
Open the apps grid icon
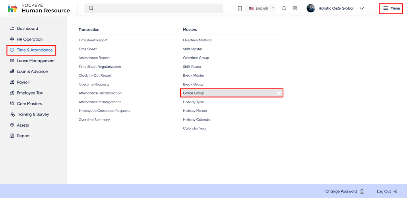click(295, 8)
